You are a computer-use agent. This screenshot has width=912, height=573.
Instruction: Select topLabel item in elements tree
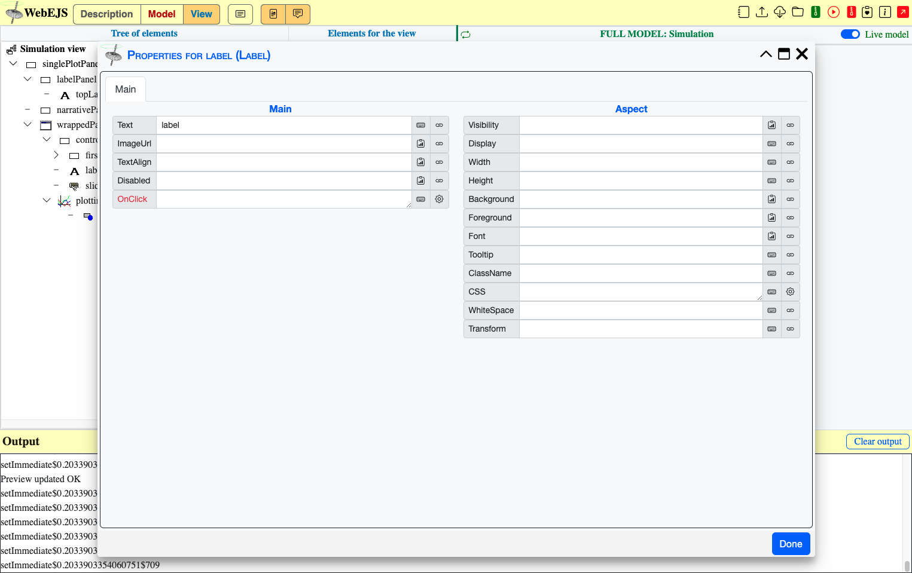coord(86,94)
